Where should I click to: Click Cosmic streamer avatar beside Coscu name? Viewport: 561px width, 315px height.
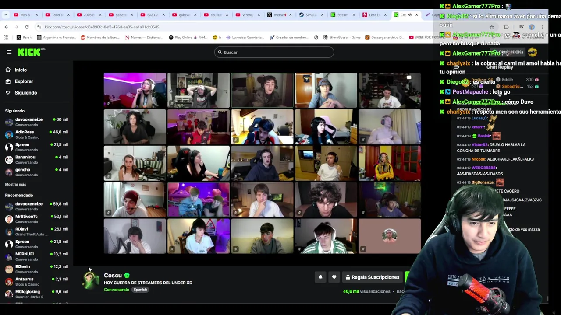(x=91, y=280)
